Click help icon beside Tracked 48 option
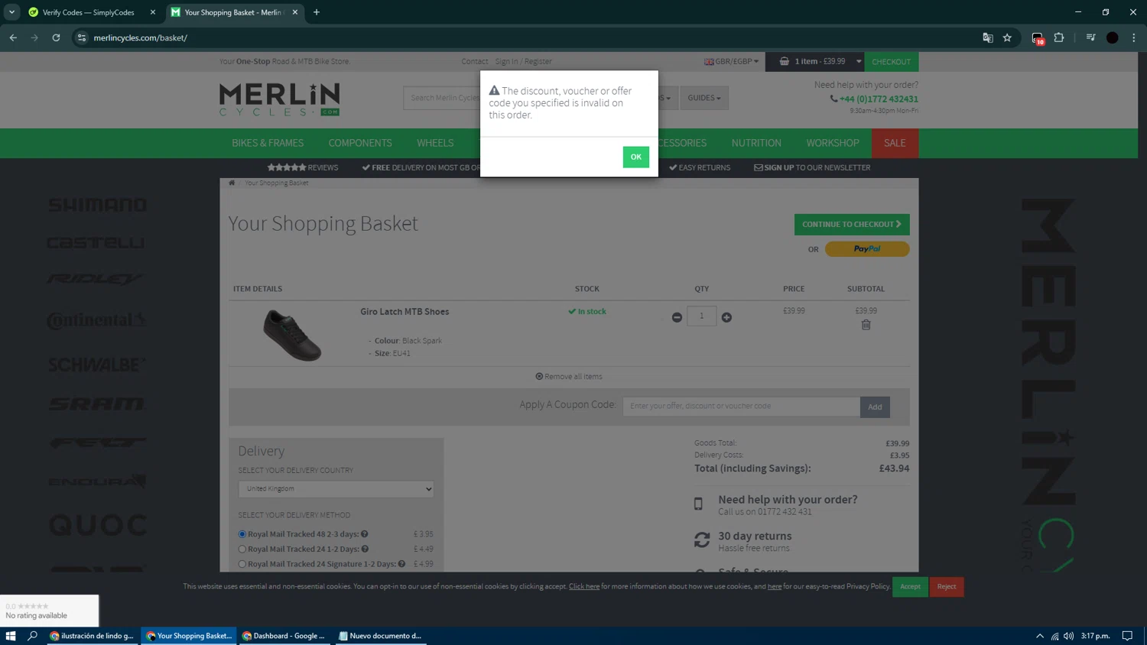The image size is (1147, 645). (365, 534)
